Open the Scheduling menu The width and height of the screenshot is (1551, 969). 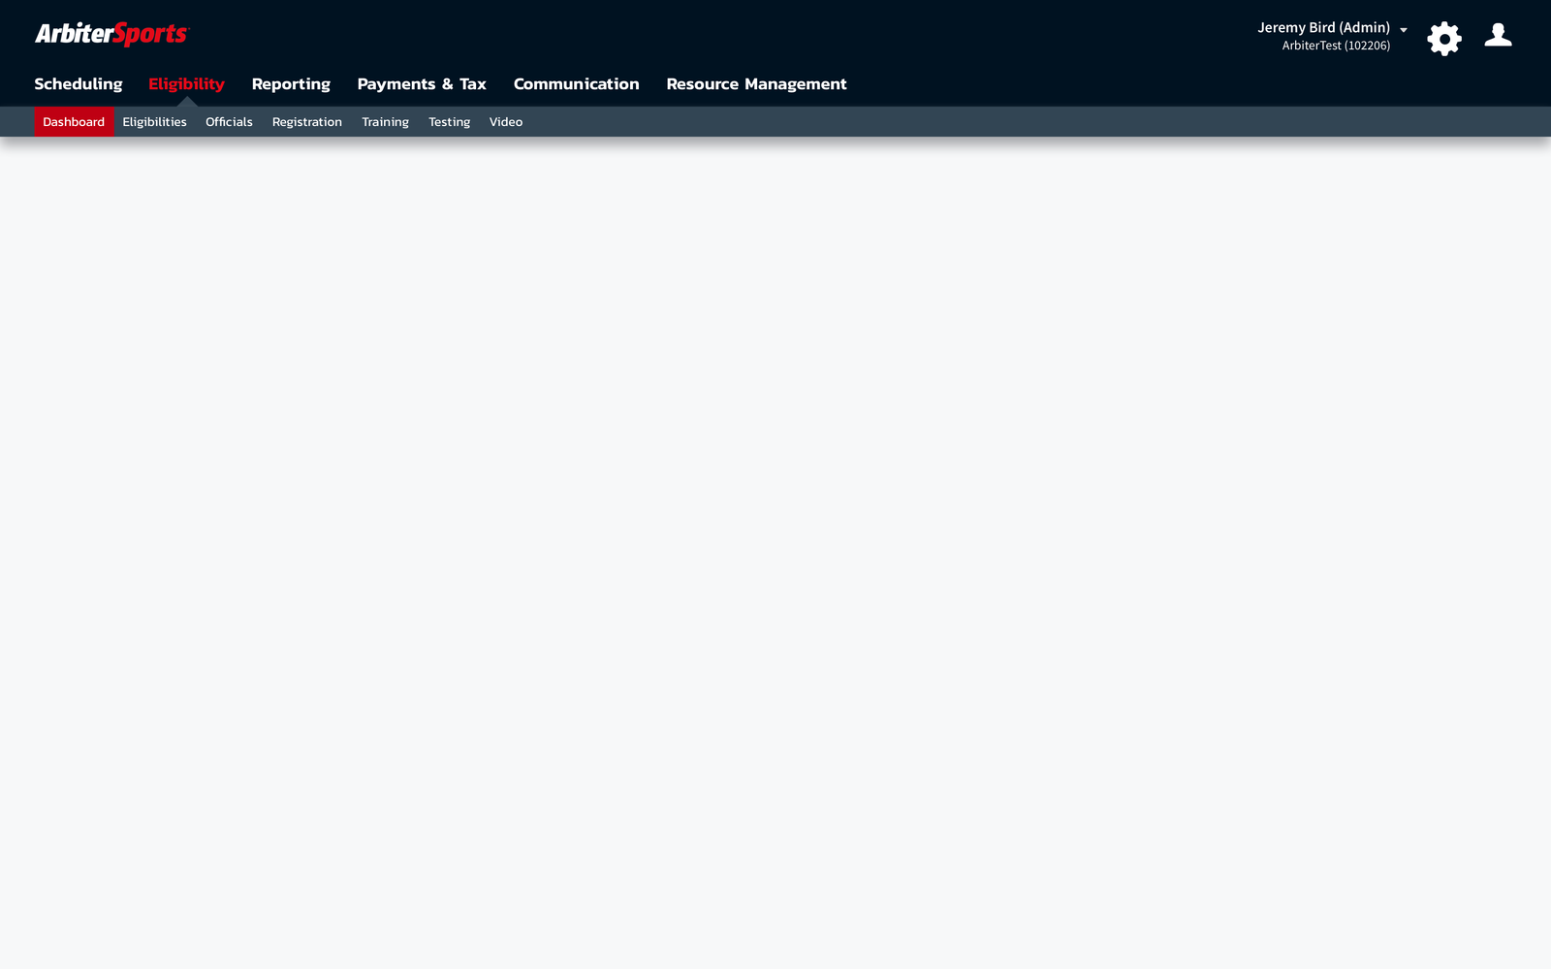[79, 84]
